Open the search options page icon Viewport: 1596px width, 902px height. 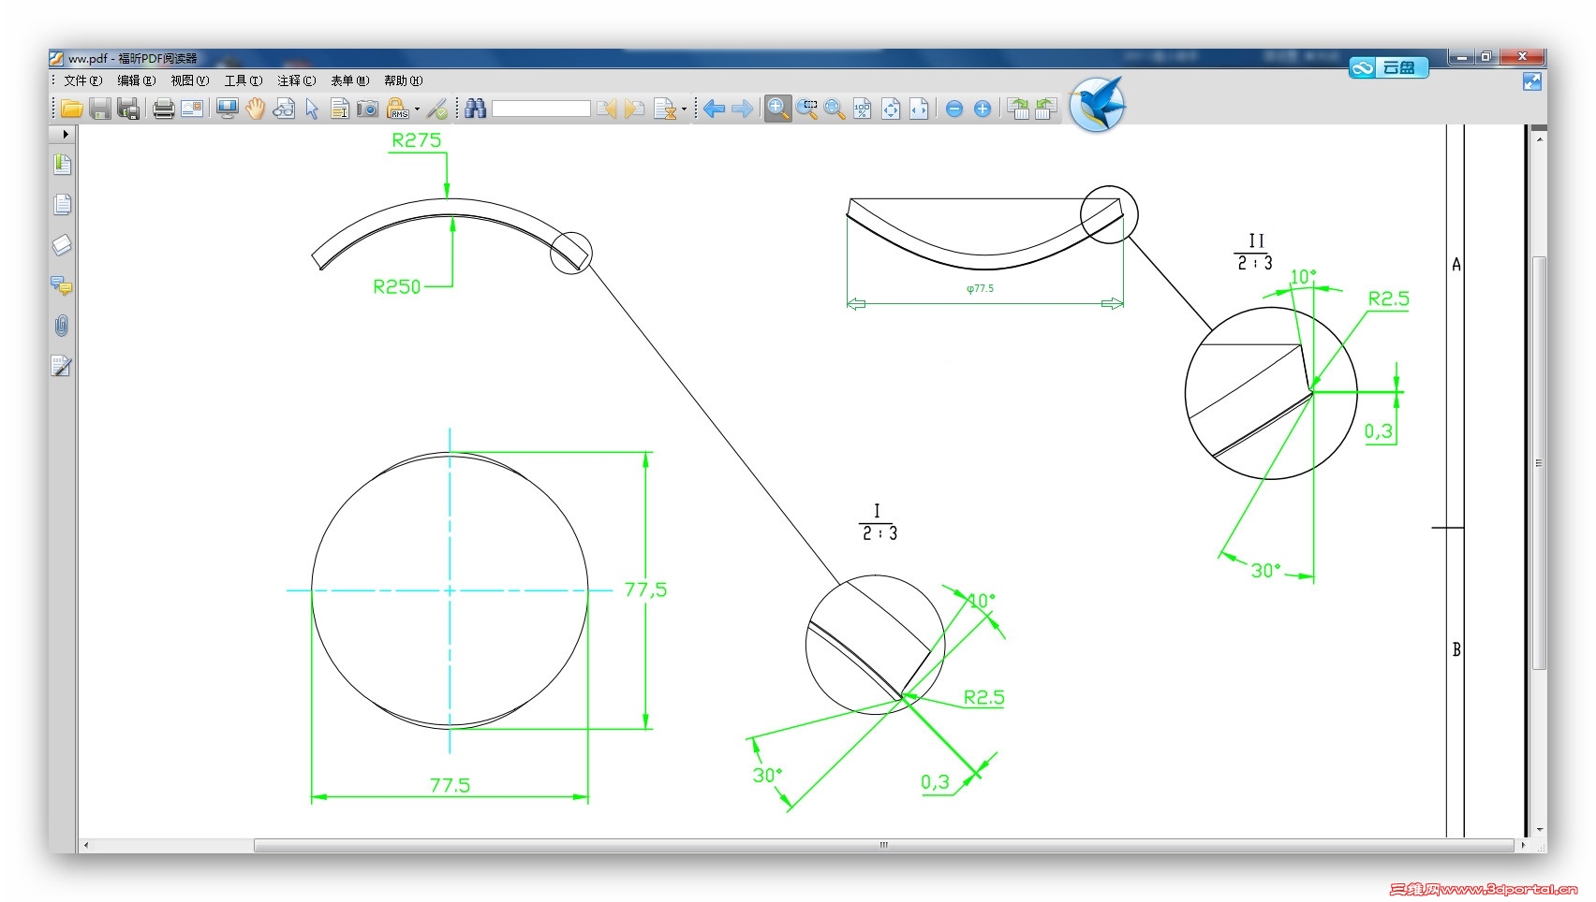tap(665, 109)
